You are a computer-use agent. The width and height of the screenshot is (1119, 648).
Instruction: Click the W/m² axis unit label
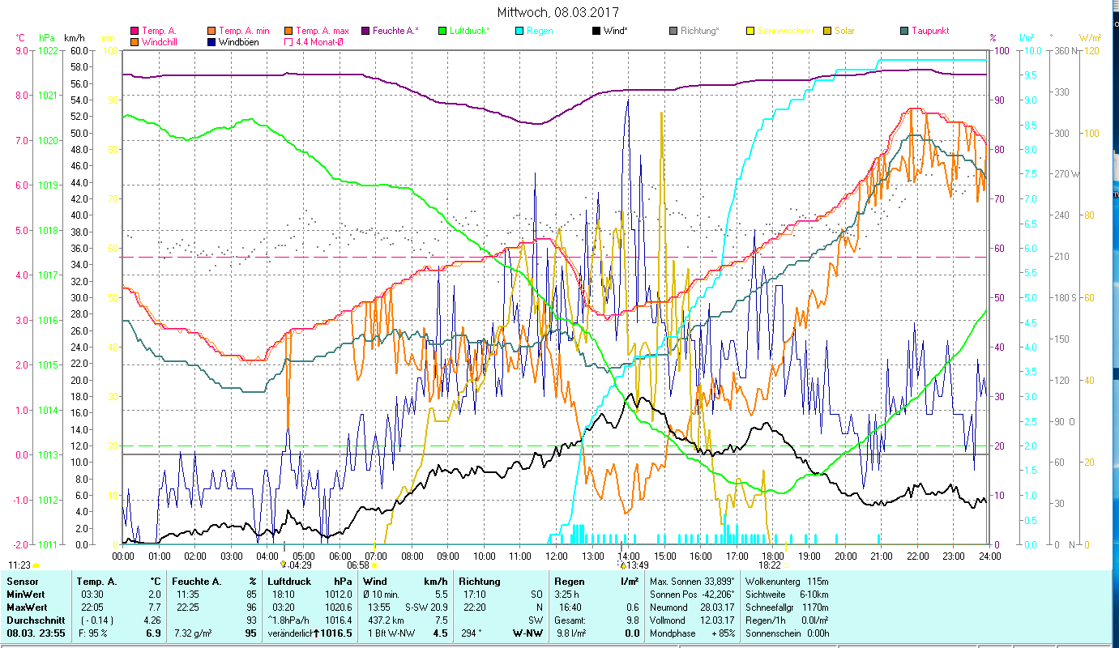point(1088,38)
